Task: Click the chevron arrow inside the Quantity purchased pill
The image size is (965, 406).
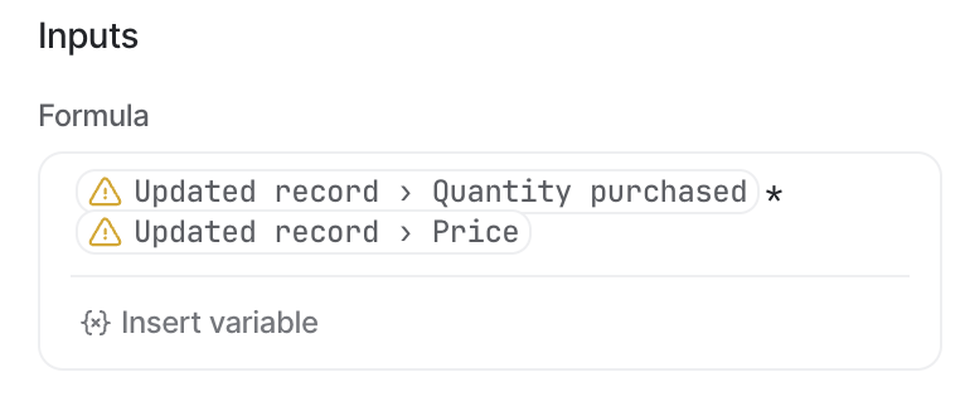Action: pyautogui.click(x=405, y=193)
